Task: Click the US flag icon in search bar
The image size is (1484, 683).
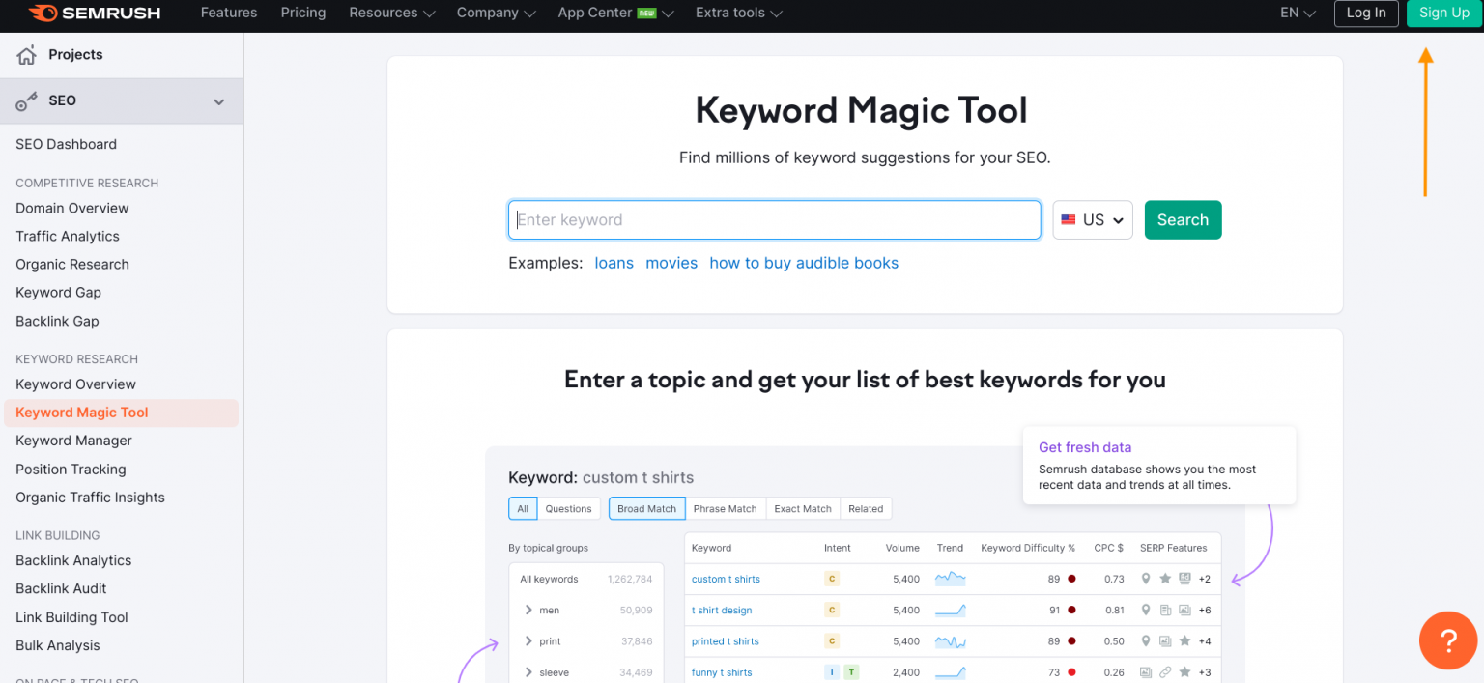Action: click(1069, 219)
